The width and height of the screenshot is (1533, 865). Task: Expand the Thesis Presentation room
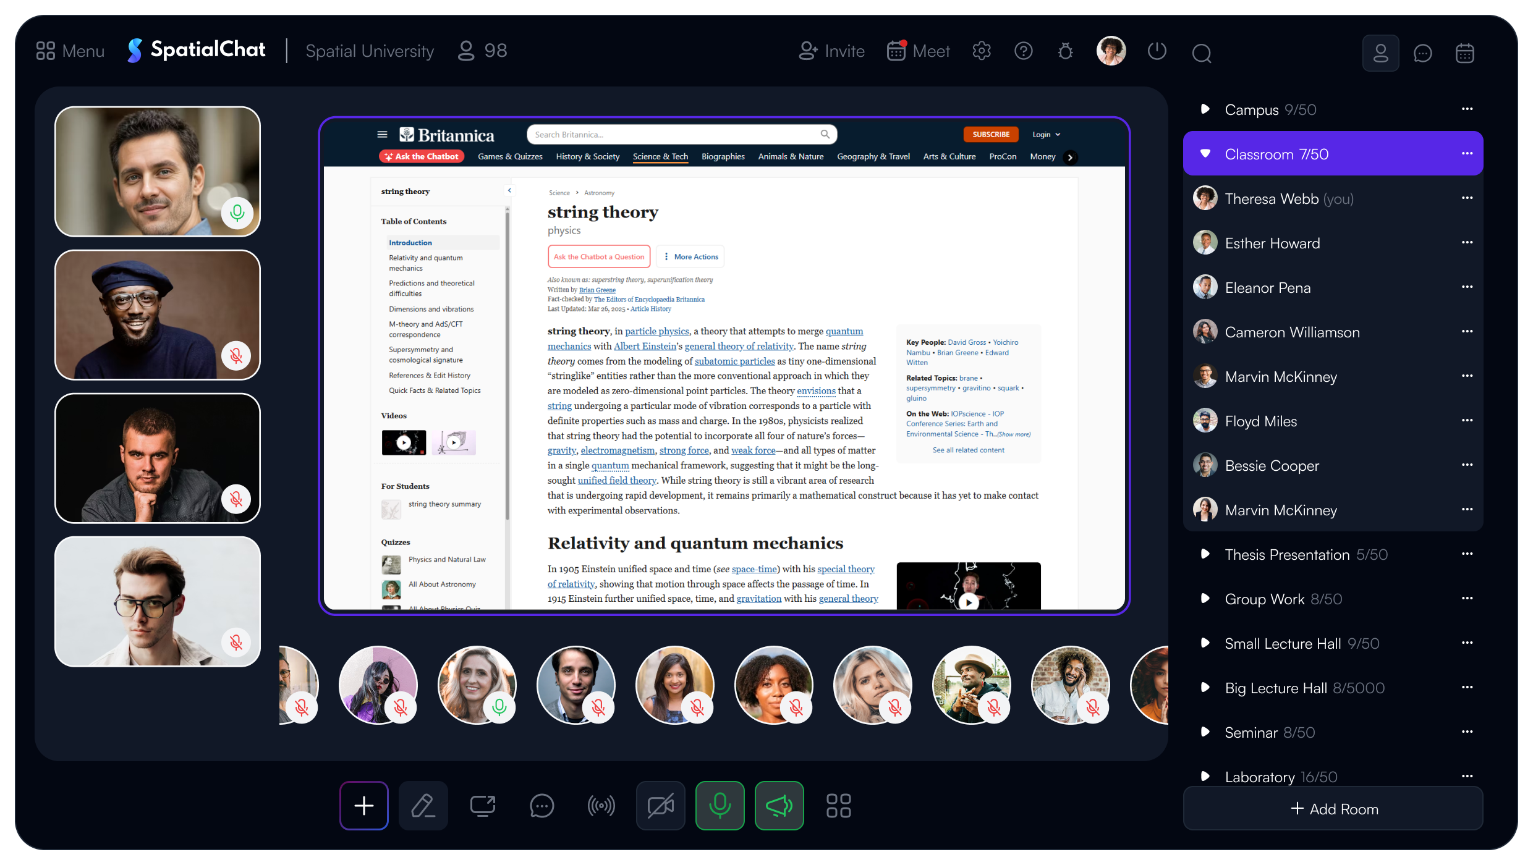tap(1205, 554)
